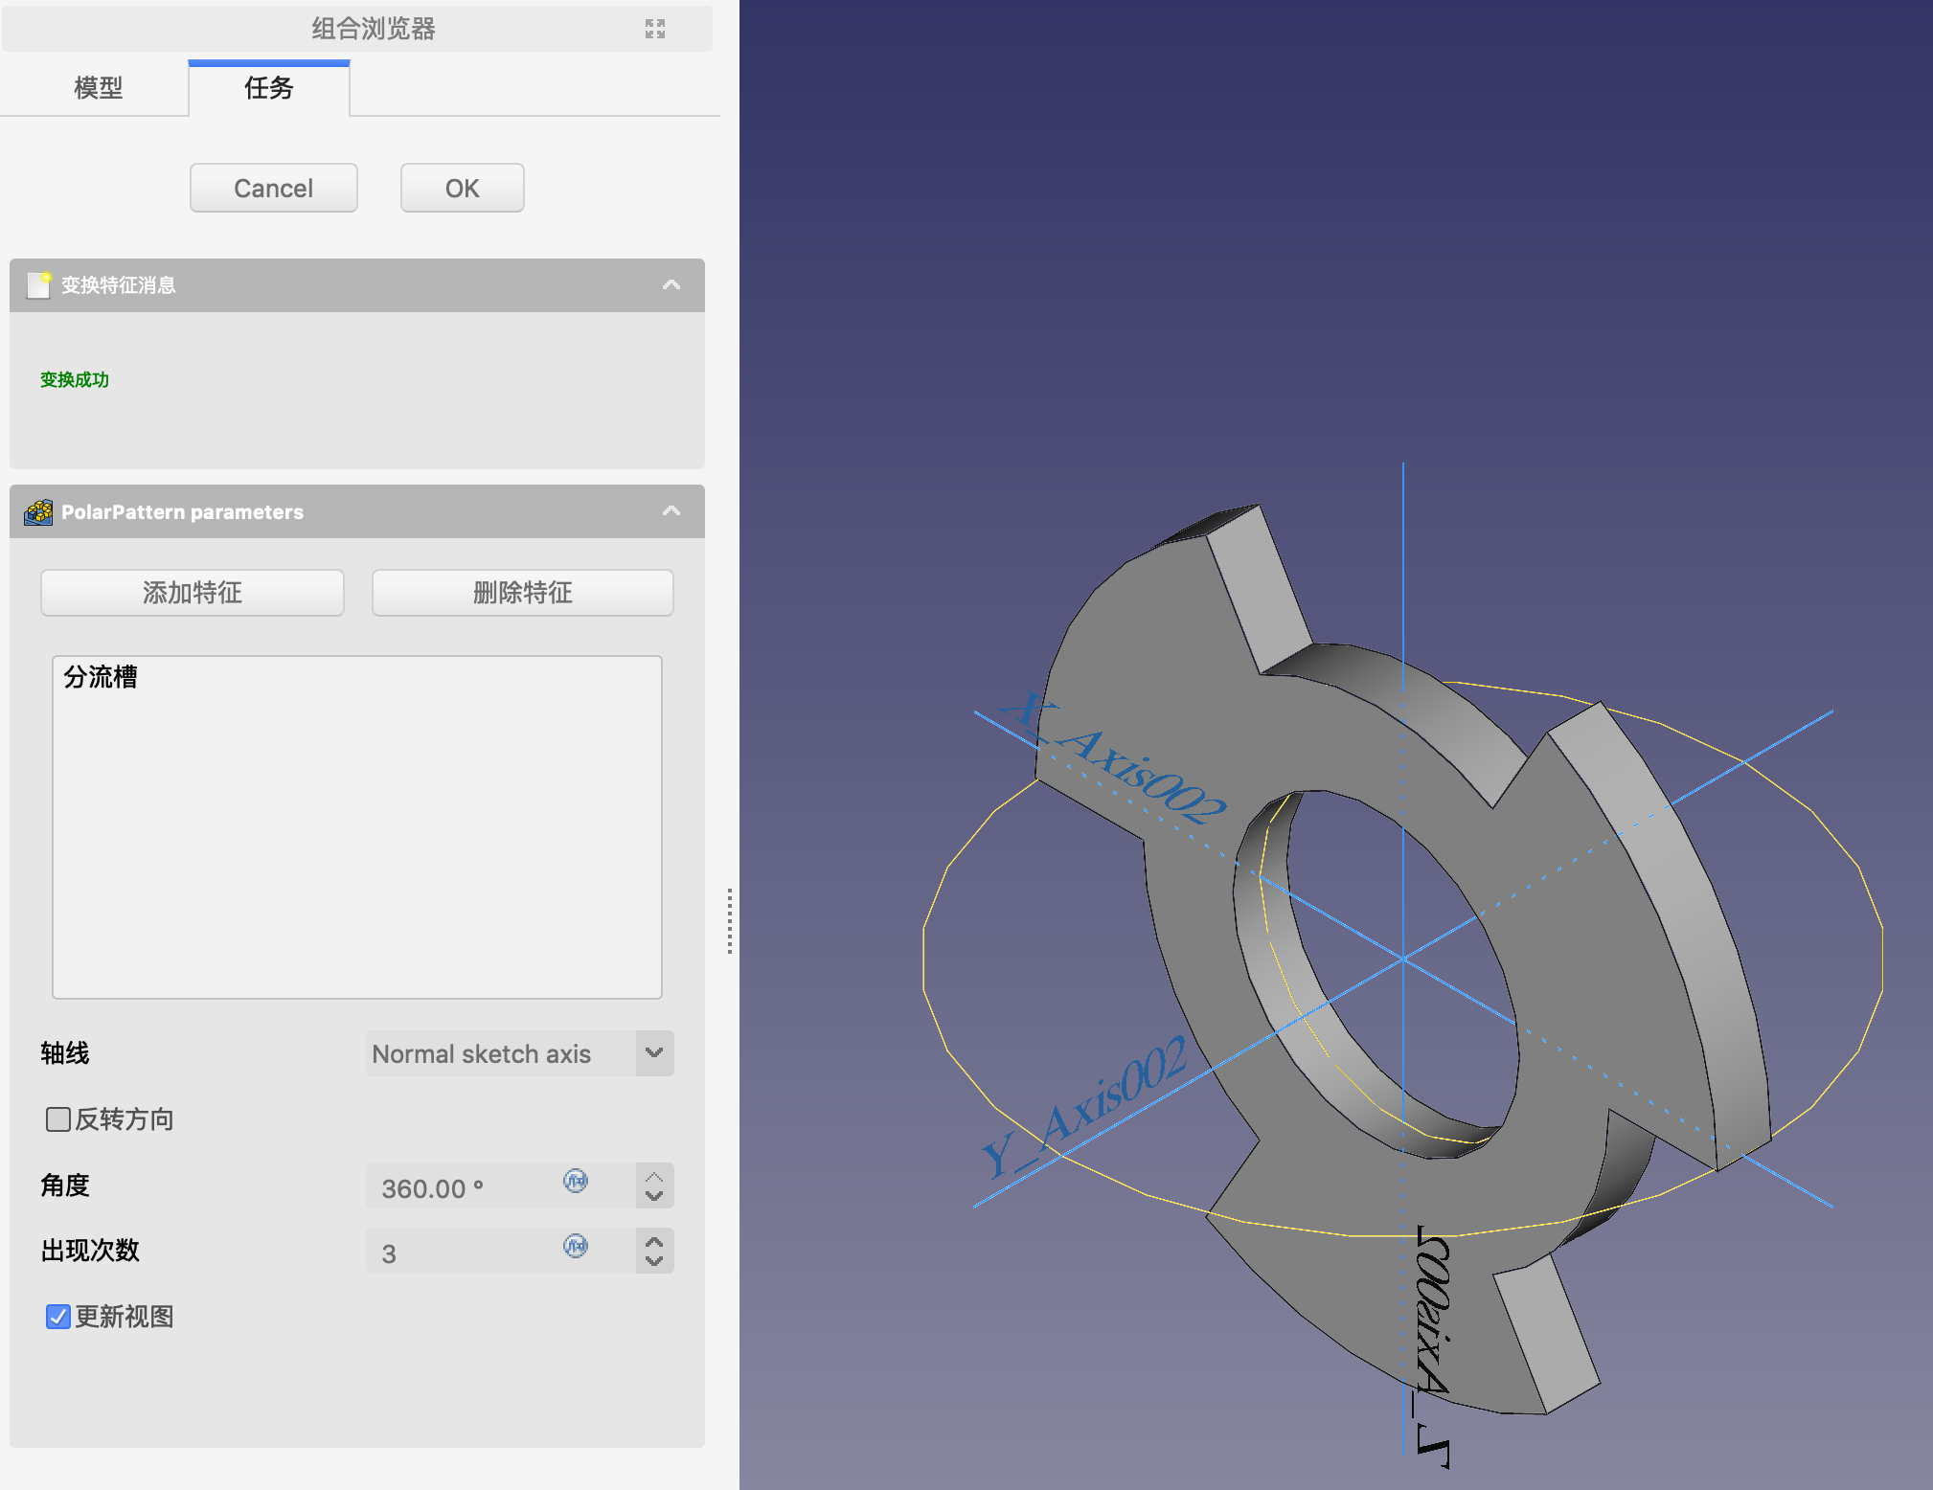Decrease the occurrences count with down arrow

654,1260
